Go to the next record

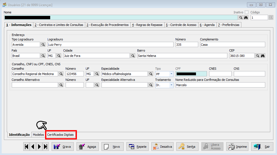tap(39, 147)
